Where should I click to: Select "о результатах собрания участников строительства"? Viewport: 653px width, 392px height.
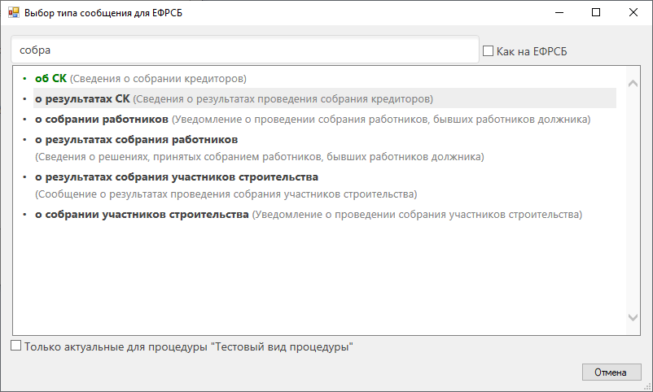point(176,176)
